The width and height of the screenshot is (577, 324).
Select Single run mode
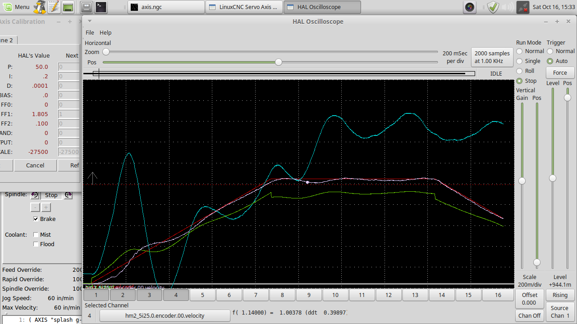pyautogui.click(x=519, y=61)
